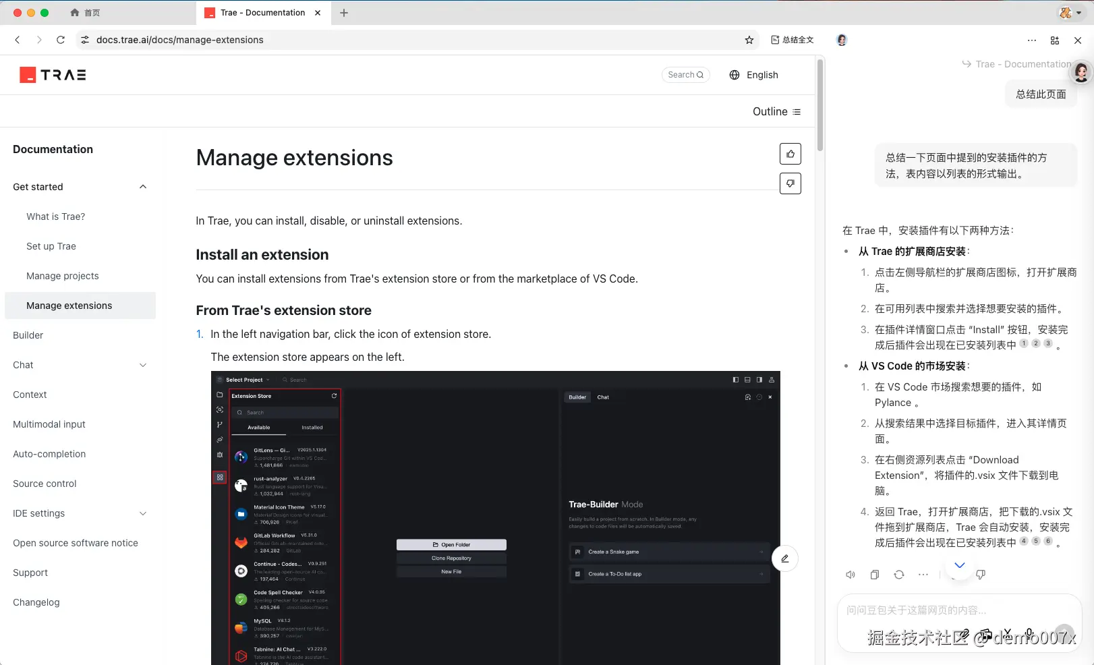The image size is (1094, 665).
Task: Click the address bar URL docs.trae.ai
Action: tap(180, 40)
